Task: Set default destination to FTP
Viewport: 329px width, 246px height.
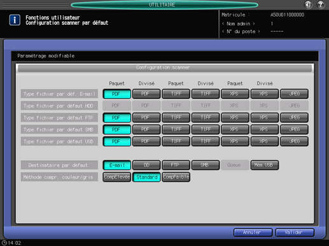Action: [x=176, y=165]
